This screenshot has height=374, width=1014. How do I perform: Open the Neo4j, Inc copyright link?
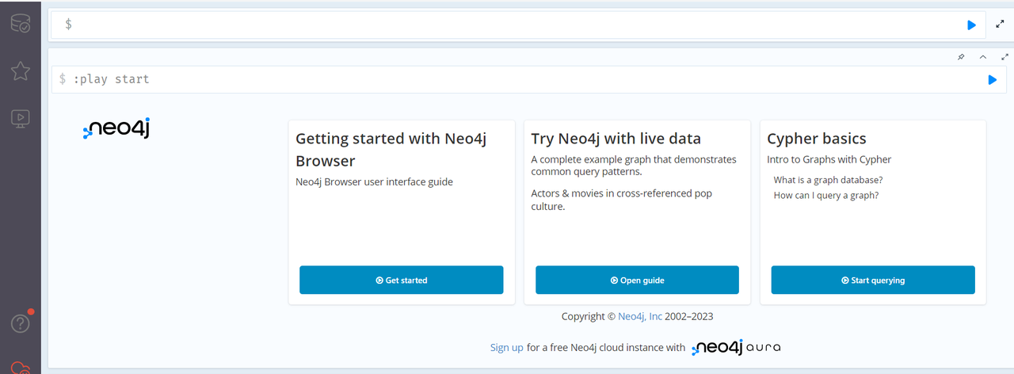(x=640, y=316)
